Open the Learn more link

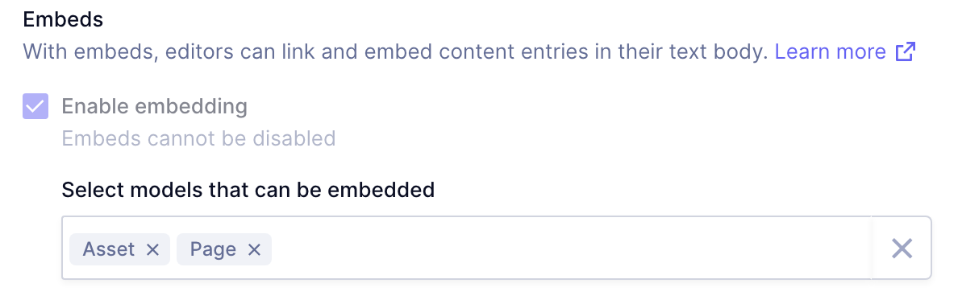click(831, 51)
